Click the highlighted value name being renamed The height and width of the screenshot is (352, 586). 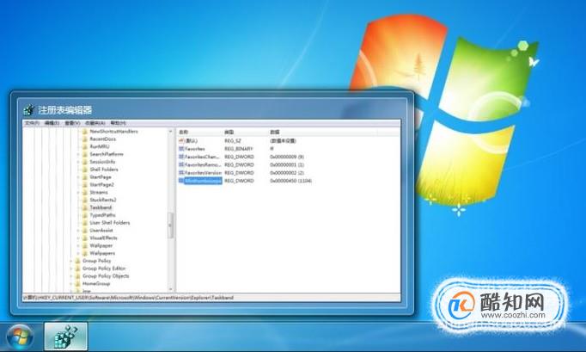click(x=203, y=181)
